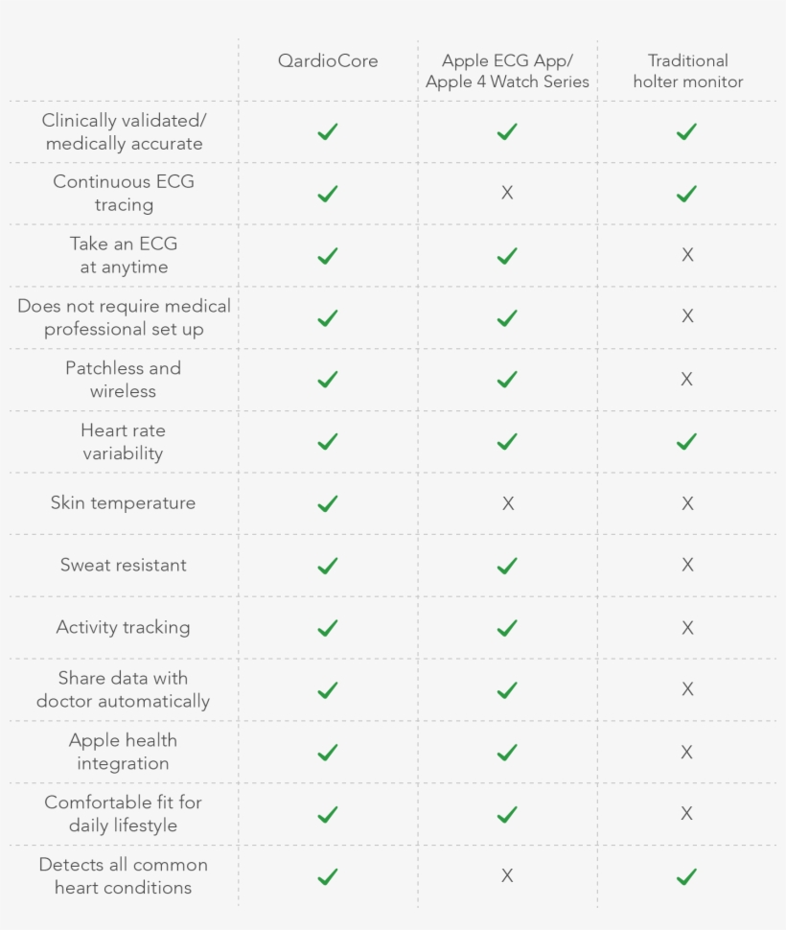Click holter monitor checkmark for Detects heart conditions

coord(686,876)
